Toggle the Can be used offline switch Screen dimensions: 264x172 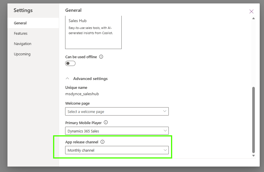[70, 63]
